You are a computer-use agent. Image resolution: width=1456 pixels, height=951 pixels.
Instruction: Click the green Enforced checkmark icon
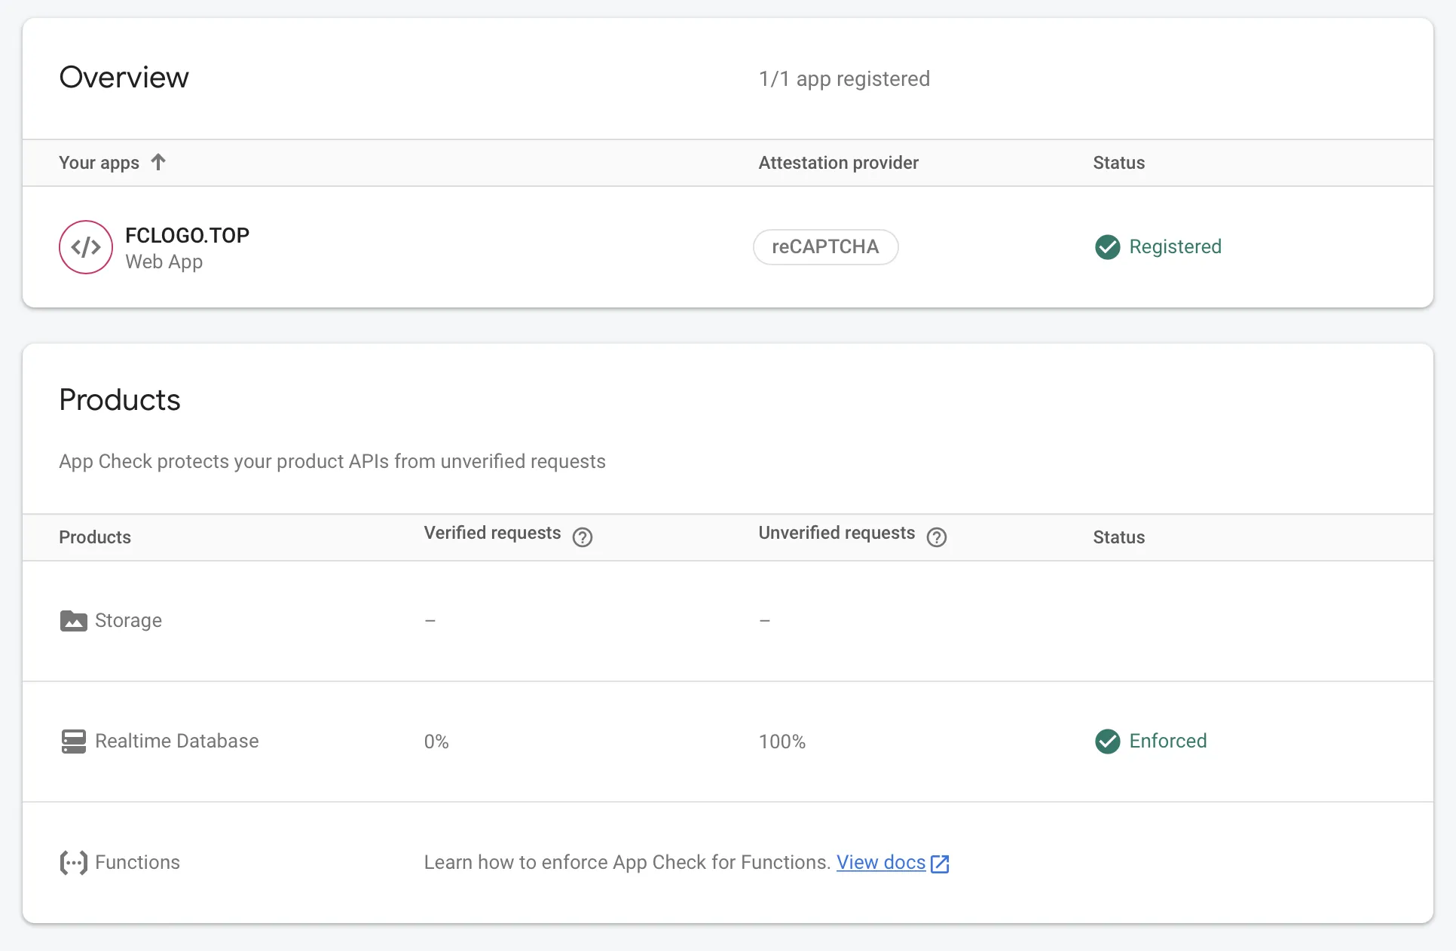1107,741
